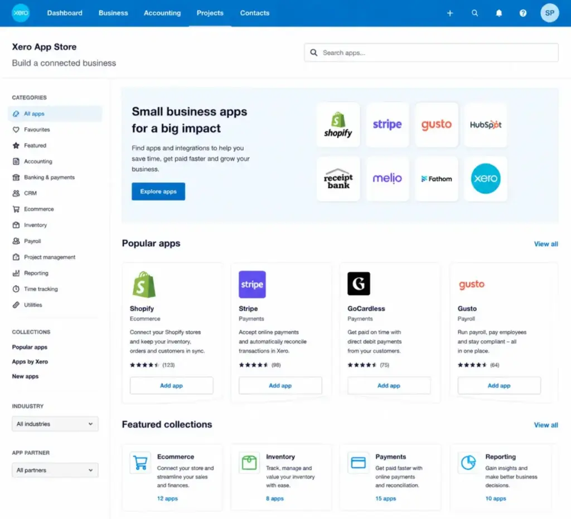Click the Ecommerce cart collection icon
Viewport: 571px width, 519px height.
(140, 463)
